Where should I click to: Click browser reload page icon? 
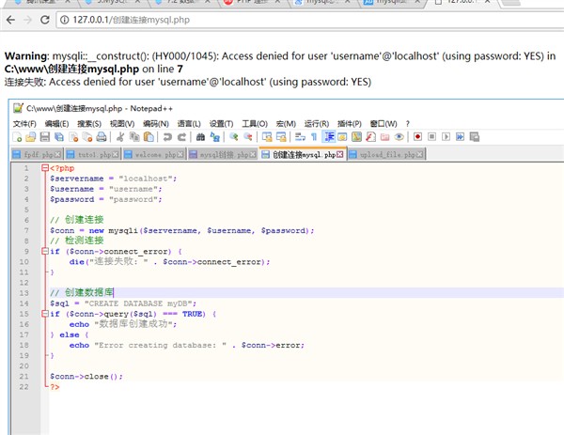44,19
